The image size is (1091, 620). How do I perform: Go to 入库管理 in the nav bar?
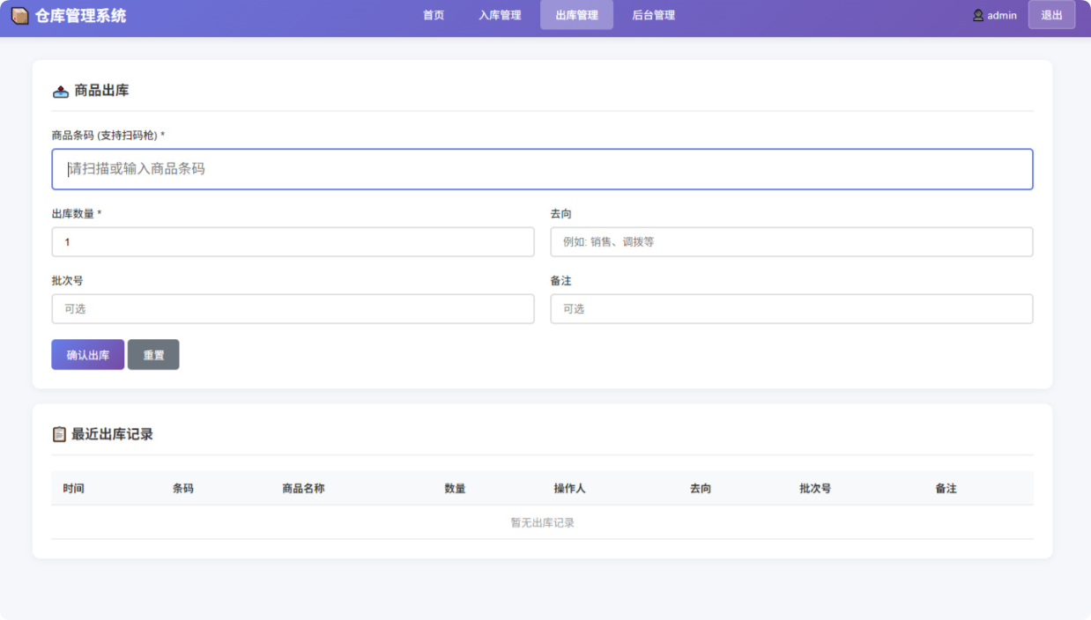[x=500, y=15]
